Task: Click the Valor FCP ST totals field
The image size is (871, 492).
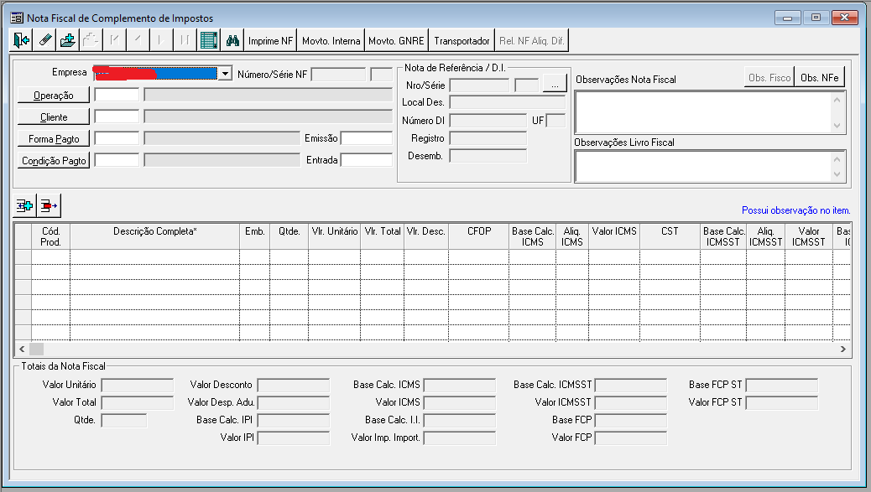Action: [781, 402]
